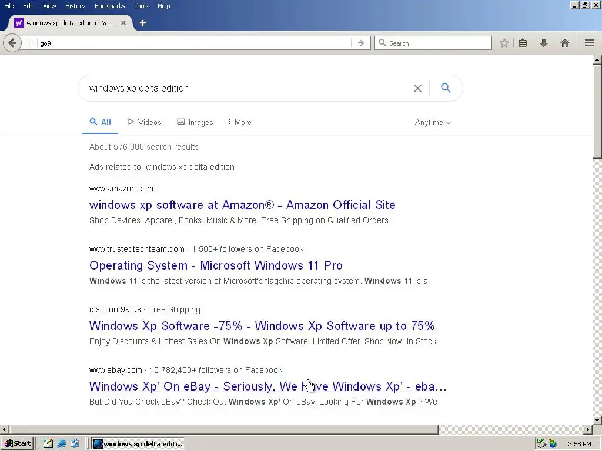Screen dimensions: 602x451
Task: Close the Yahoo search results tab
Action: click(123, 23)
